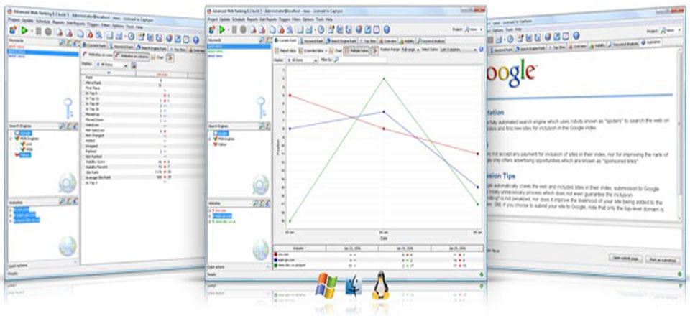Screen dimensions: 690x316
Task: Click the globe icon in right window toolbar
Action: [x=547, y=37]
